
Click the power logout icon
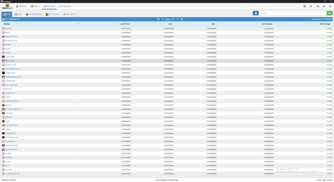330,6
